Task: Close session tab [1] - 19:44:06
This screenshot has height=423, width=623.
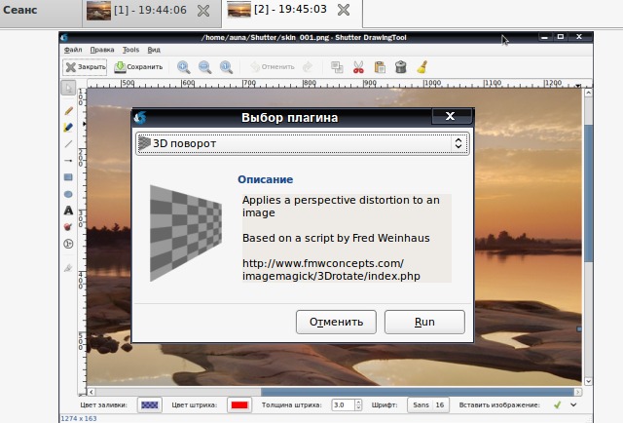Action: click(x=203, y=11)
